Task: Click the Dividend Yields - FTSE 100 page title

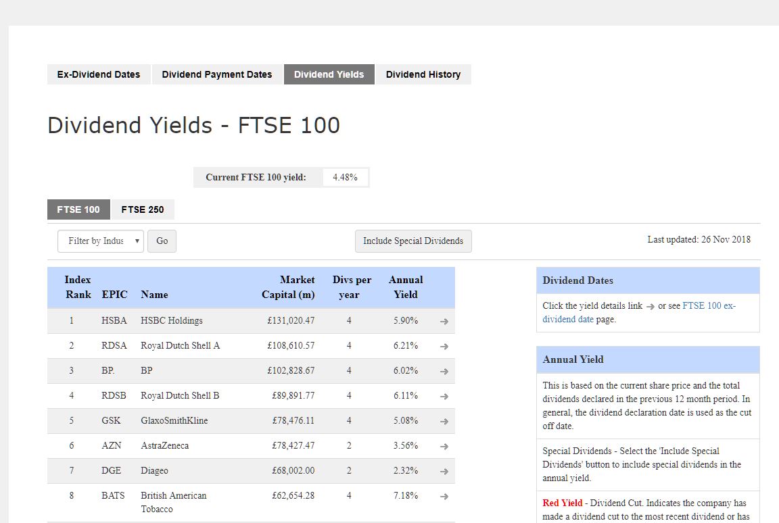Action: pyautogui.click(x=194, y=125)
